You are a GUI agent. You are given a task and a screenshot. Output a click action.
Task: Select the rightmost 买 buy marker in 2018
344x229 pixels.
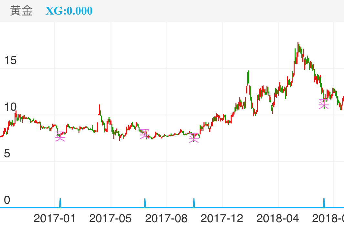323,104
